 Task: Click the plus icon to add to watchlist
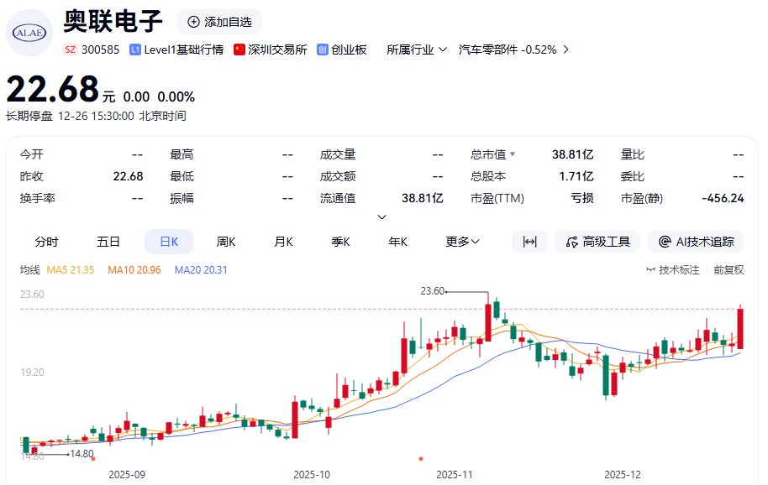194,22
